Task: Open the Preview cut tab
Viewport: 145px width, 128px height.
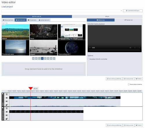Action: 128,20
